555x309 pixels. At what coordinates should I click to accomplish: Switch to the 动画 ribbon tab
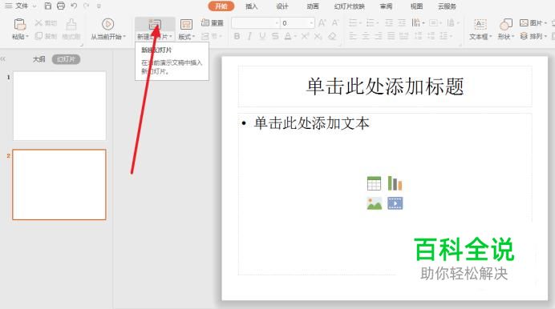313,6
